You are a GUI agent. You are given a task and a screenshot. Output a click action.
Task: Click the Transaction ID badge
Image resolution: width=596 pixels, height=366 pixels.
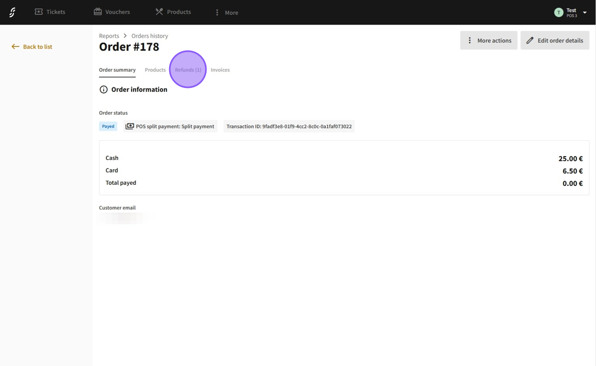[x=289, y=126]
